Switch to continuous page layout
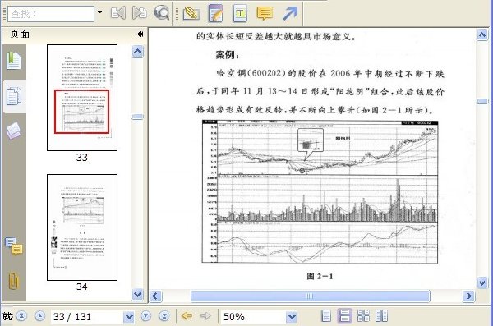This screenshot has height=326, width=493. click(344, 315)
